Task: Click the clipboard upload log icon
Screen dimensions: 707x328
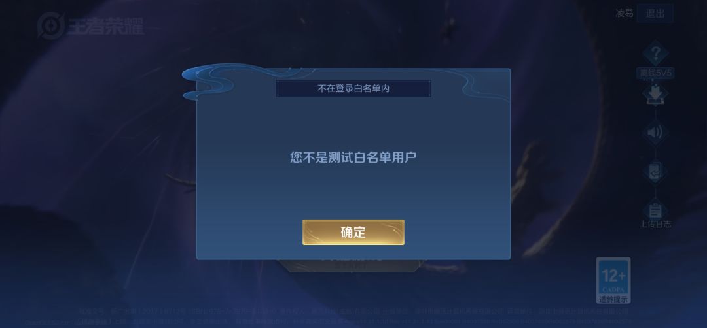Action: (x=655, y=210)
